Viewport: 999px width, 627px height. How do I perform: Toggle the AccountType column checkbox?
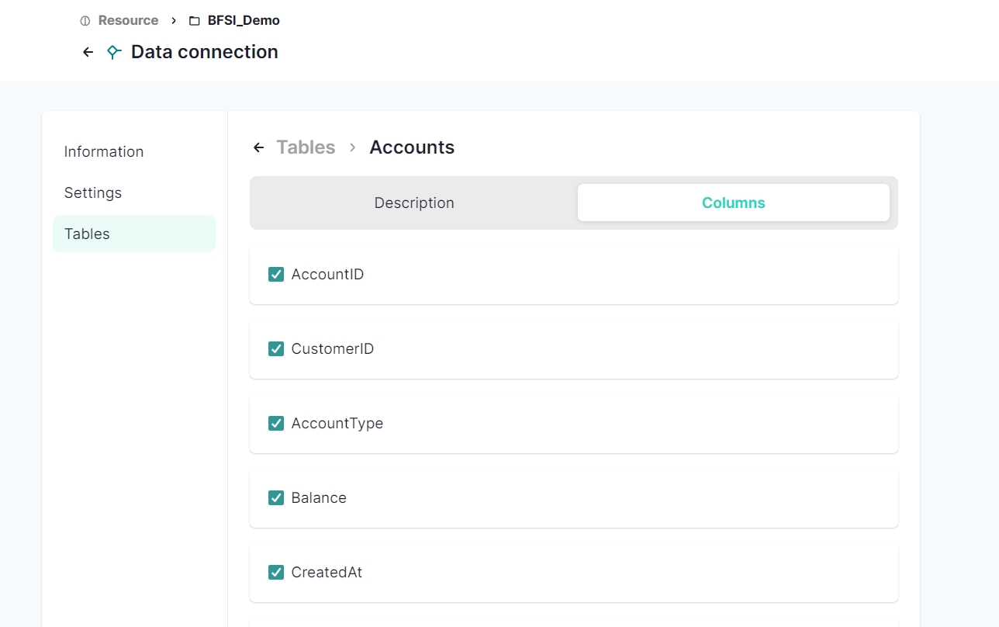(x=276, y=423)
